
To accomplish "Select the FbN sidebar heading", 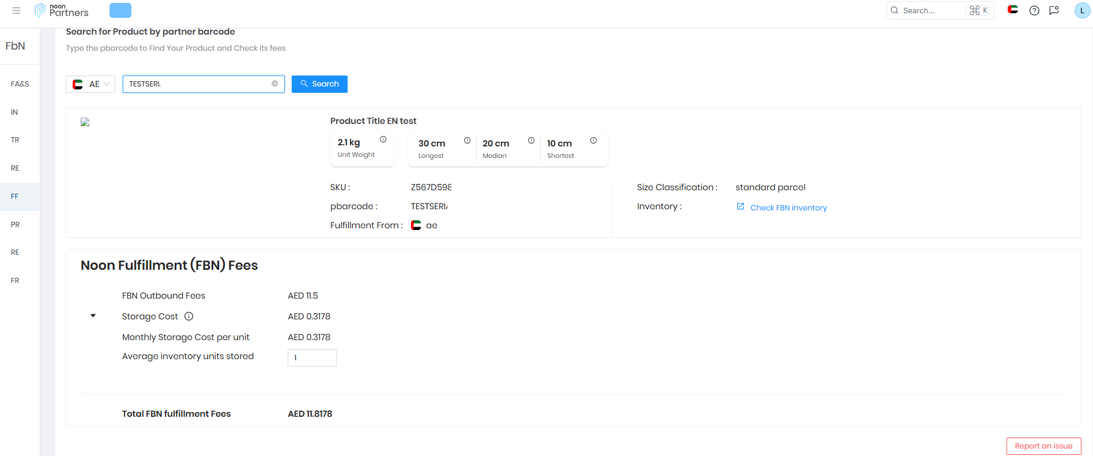I will (x=16, y=46).
